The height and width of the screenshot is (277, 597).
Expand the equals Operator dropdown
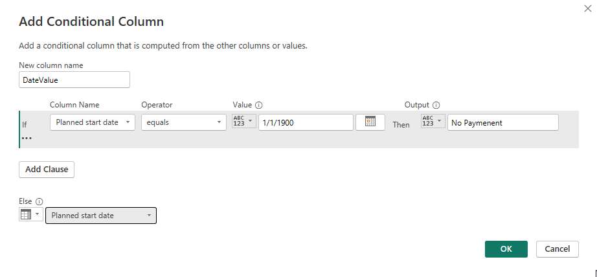(x=183, y=122)
